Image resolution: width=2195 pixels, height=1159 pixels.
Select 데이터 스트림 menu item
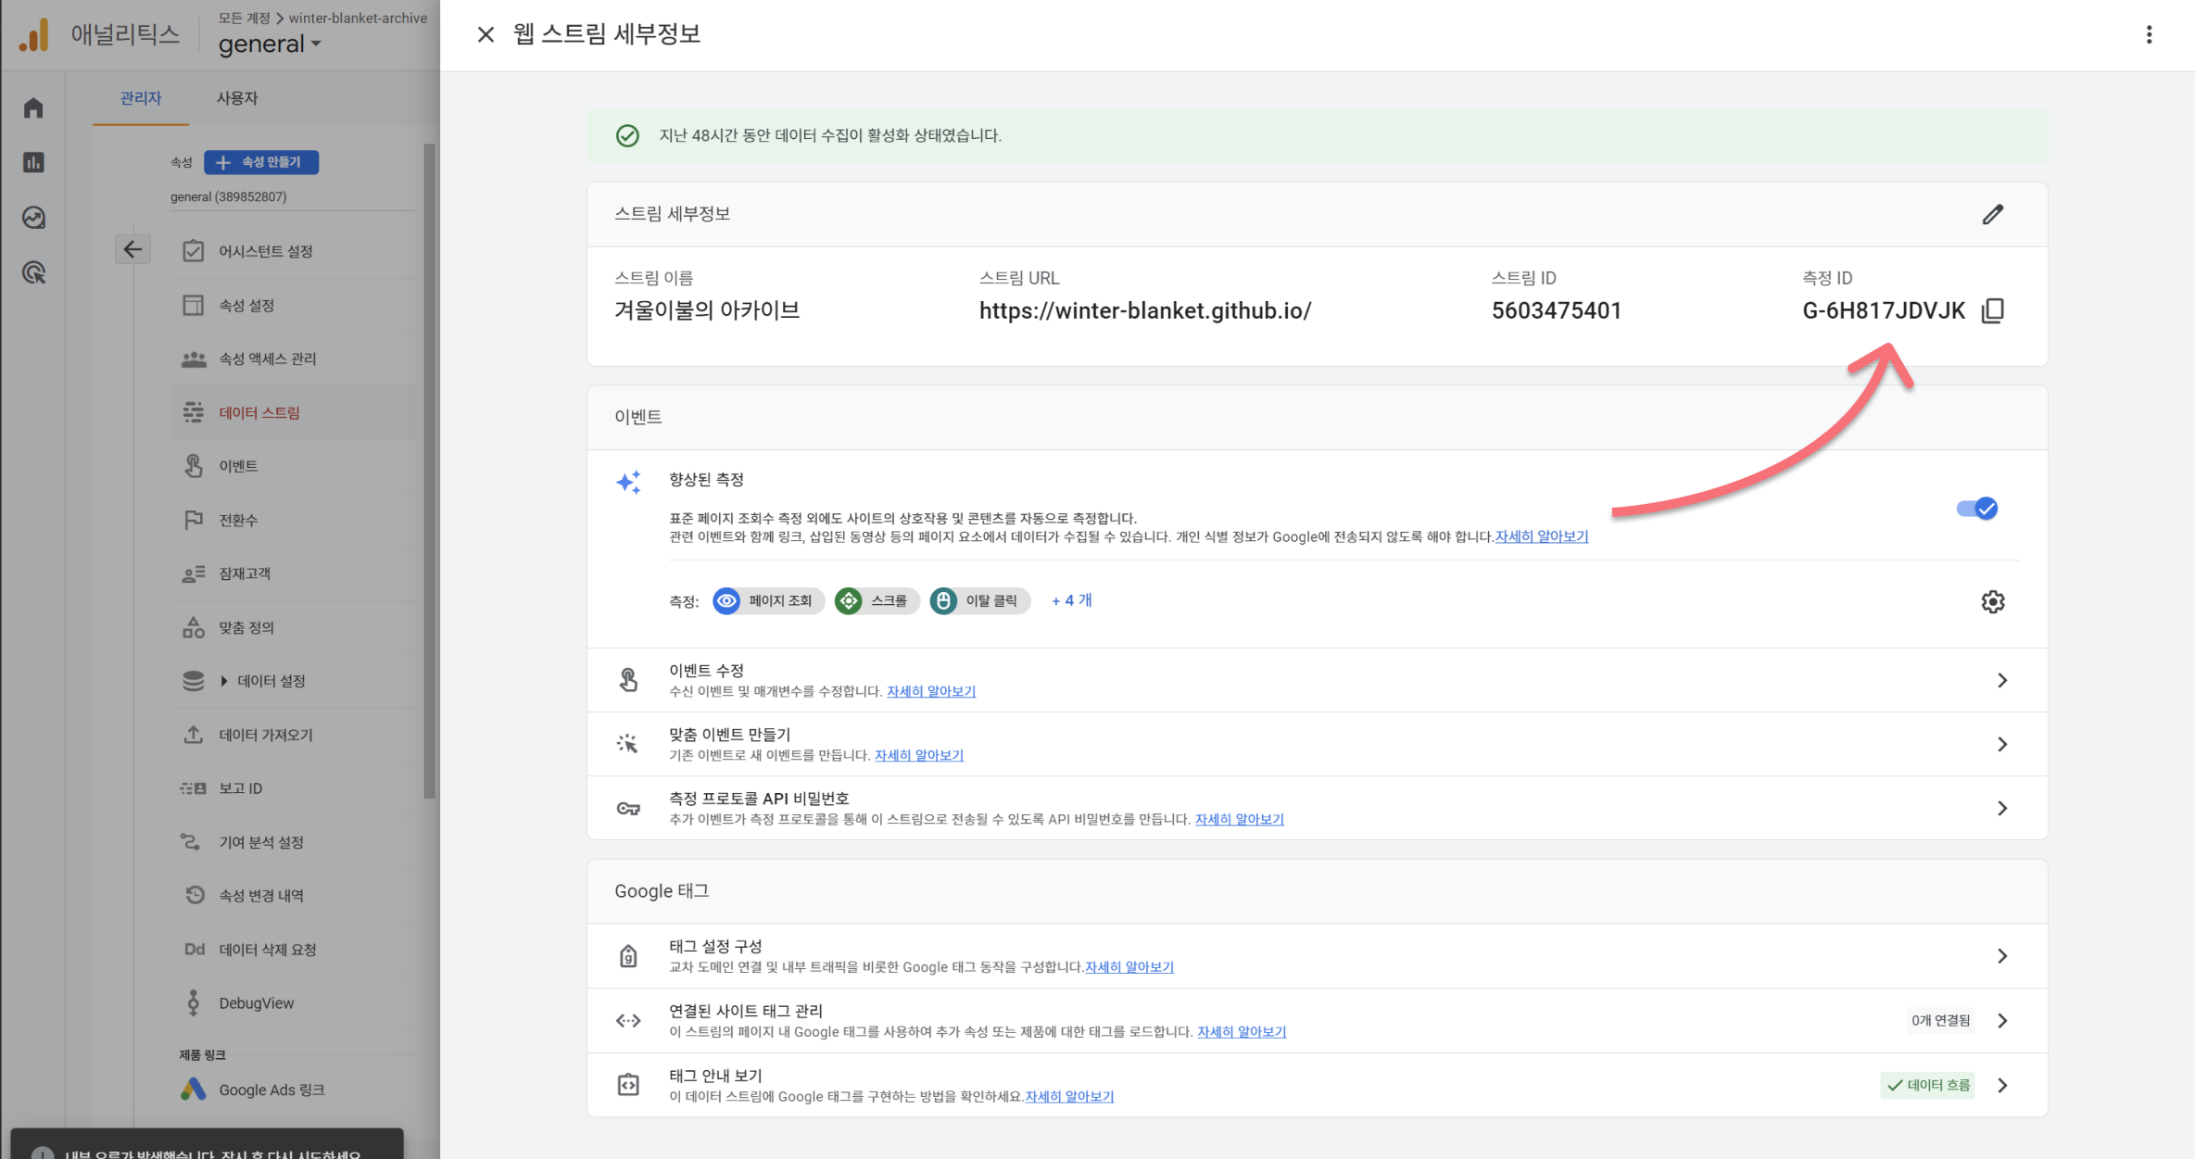click(x=295, y=412)
